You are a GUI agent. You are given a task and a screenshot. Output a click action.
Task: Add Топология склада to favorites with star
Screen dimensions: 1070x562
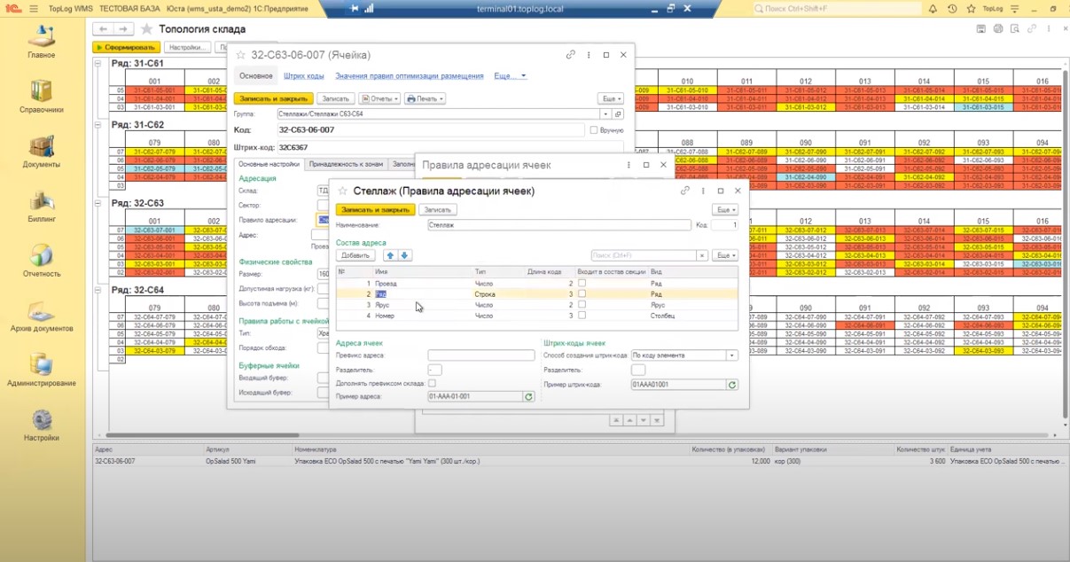[x=146, y=29]
